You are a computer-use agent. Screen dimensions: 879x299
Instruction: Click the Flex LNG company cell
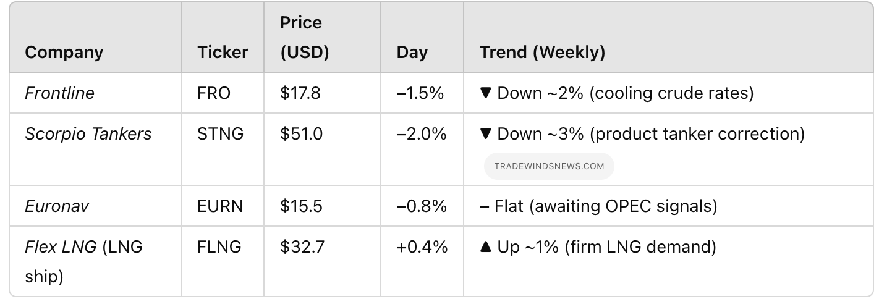point(83,261)
